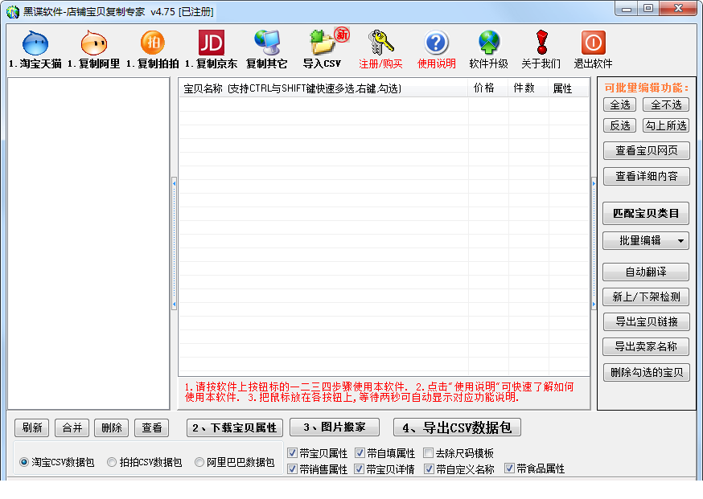Click the app icon in title bar
The height and width of the screenshot is (499, 703).
(13, 11)
